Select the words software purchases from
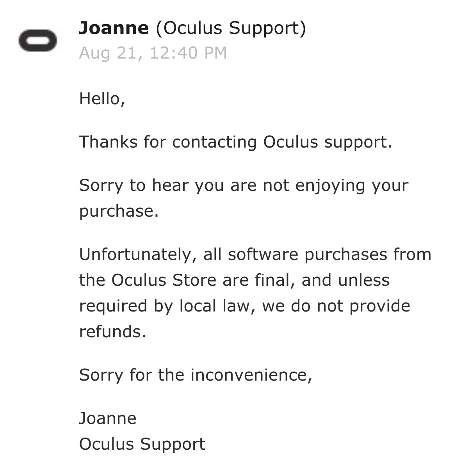 click(330, 255)
